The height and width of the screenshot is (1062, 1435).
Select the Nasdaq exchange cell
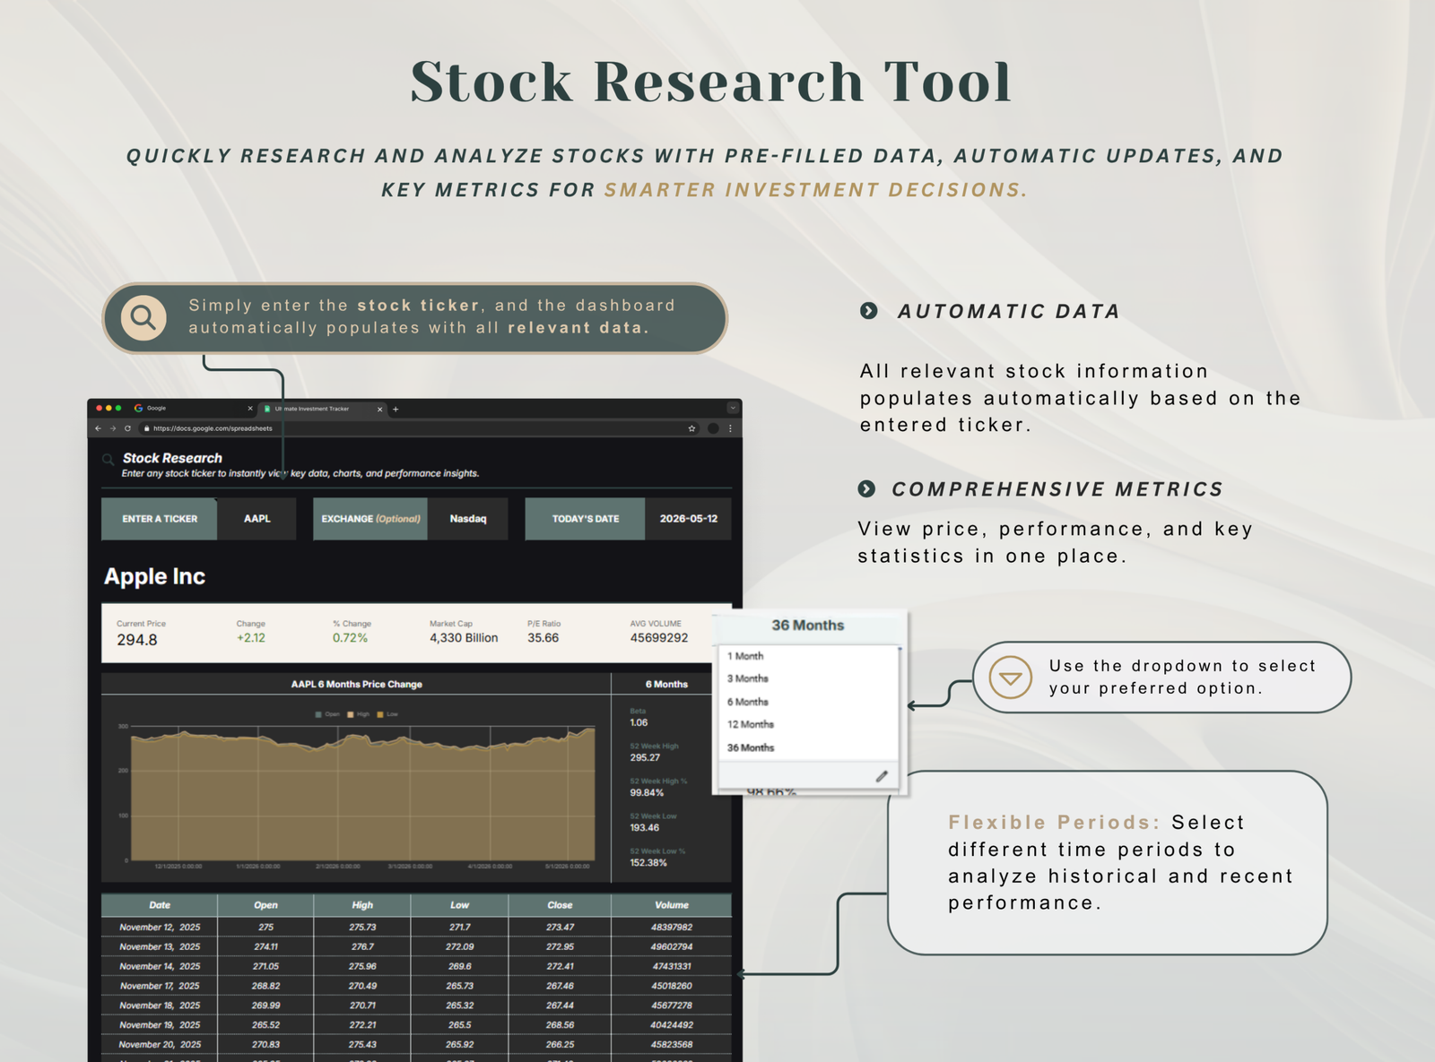[468, 519]
